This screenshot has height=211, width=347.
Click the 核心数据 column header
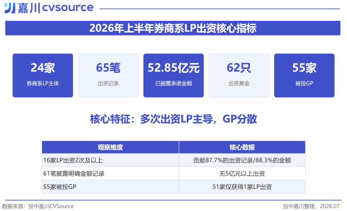(x=242, y=147)
